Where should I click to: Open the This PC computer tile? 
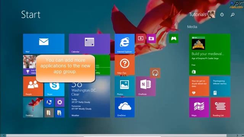(x=49, y=102)
